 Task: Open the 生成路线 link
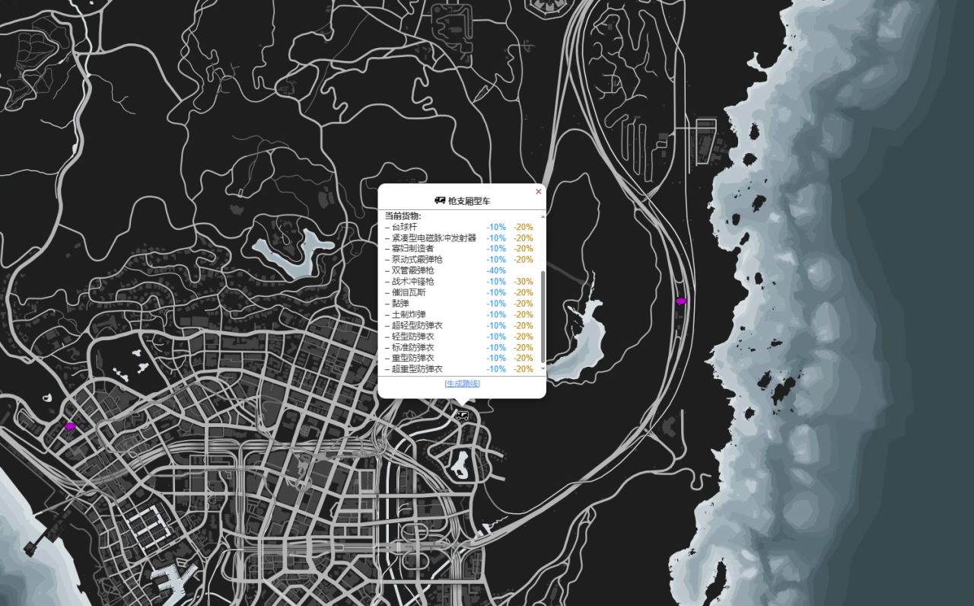click(x=462, y=384)
